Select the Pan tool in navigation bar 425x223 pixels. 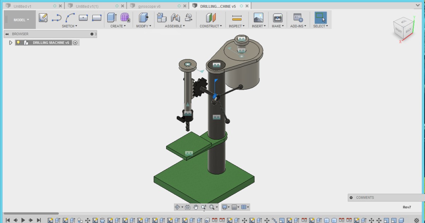click(x=195, y=207)
